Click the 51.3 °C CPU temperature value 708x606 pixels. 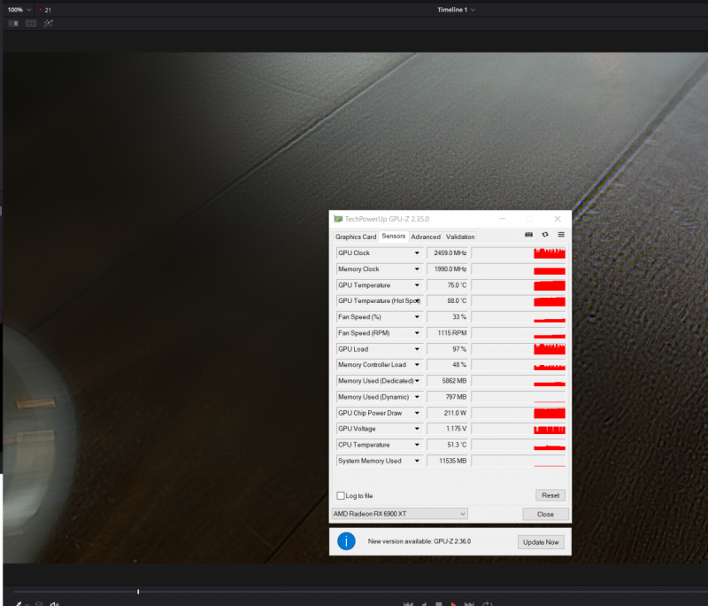click(x=448, y=445)
